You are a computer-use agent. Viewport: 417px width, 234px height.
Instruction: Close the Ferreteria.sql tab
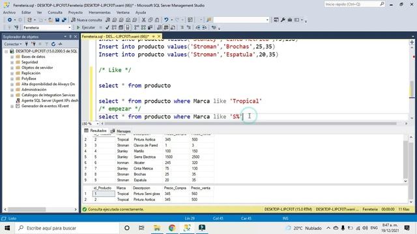click(159, 36)
